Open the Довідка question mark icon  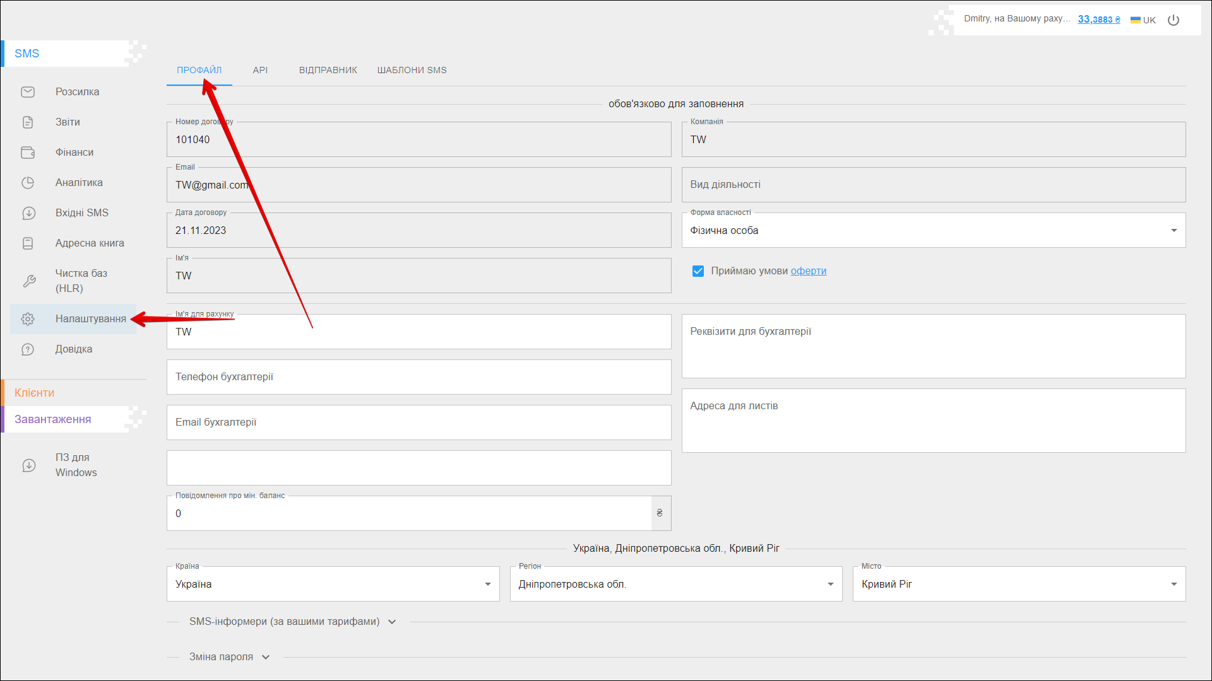click(28, 349)
